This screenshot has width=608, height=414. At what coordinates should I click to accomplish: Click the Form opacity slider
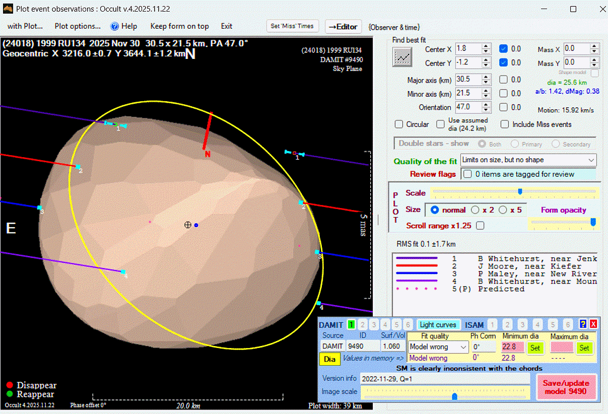(x=563, y=222)
